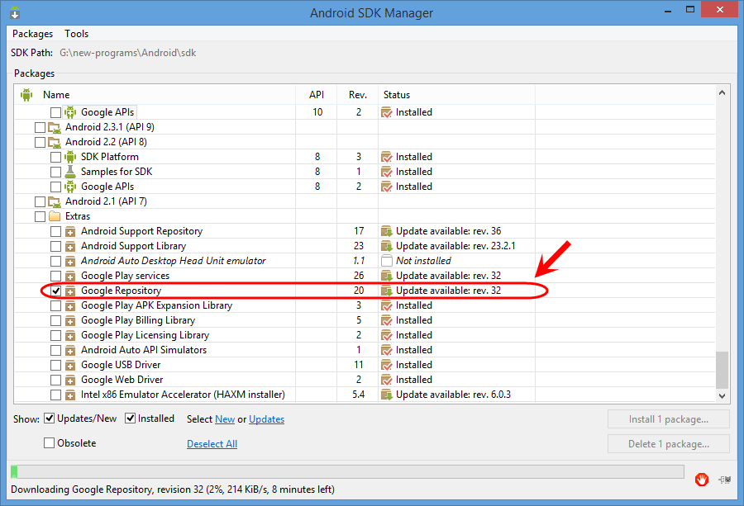
Task: Click the Google USB Driver package icon
Action: [70, 366]
